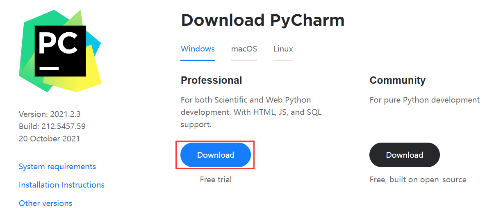
Task: Click the Download PyCharm heading
Action: (262, 20)
